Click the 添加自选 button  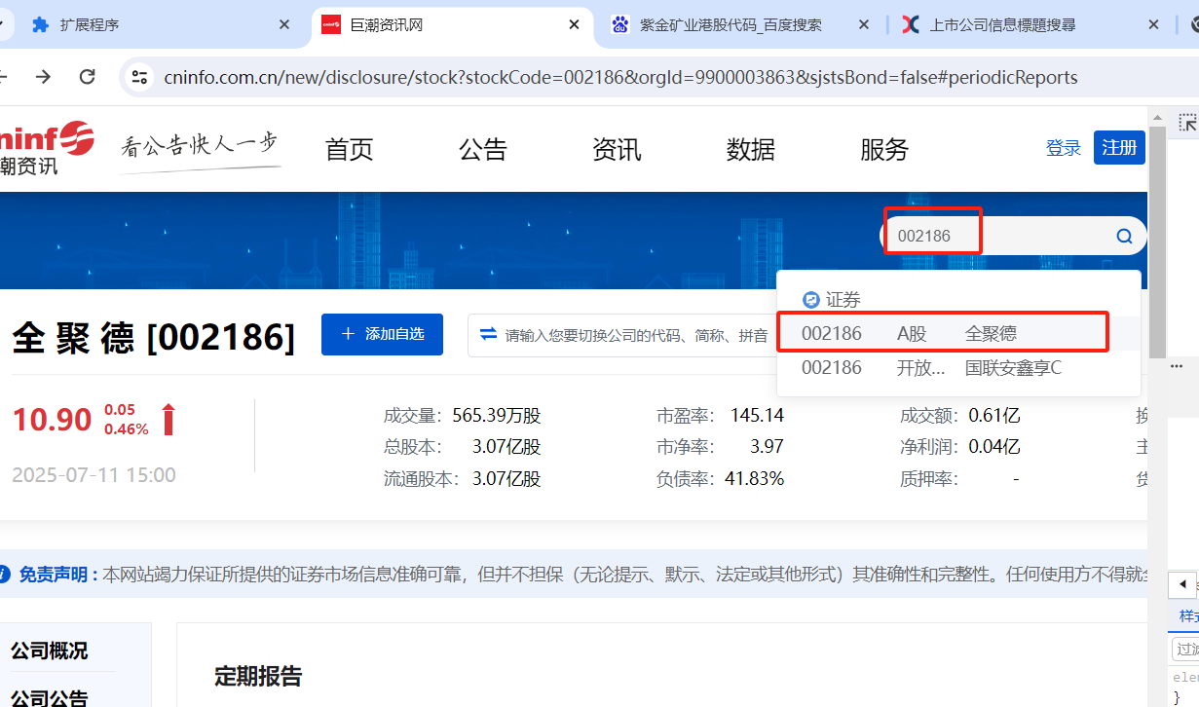point(382,334)
